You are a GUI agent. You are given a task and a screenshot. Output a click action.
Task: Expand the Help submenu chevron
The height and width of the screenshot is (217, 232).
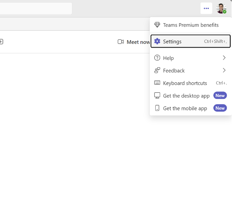(224, 58)
